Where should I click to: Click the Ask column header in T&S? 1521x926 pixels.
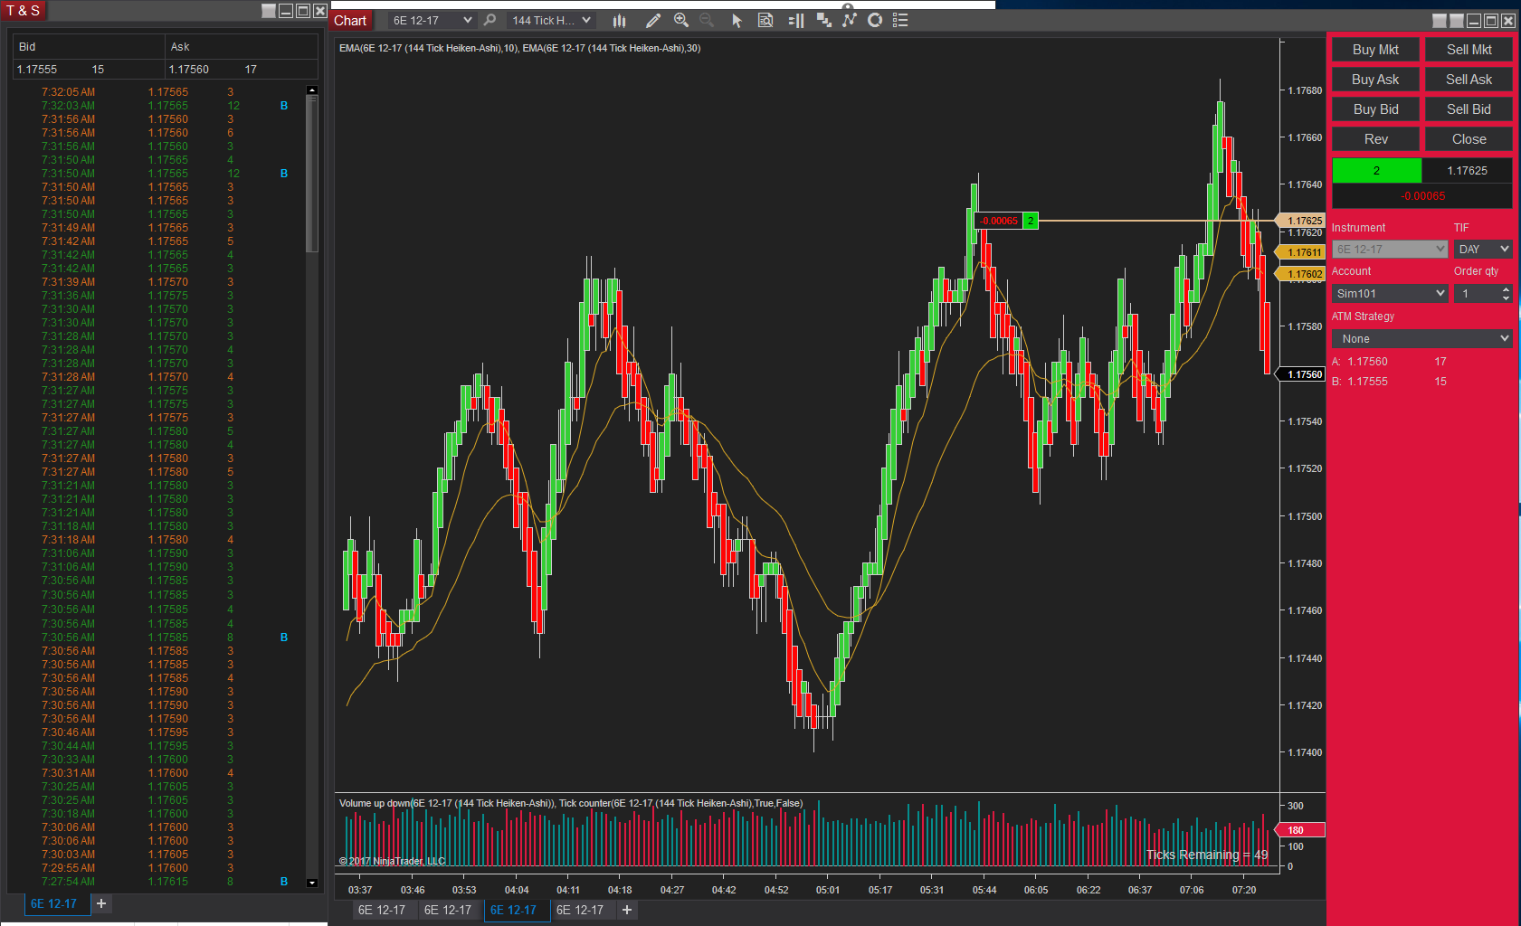point(242,46)
